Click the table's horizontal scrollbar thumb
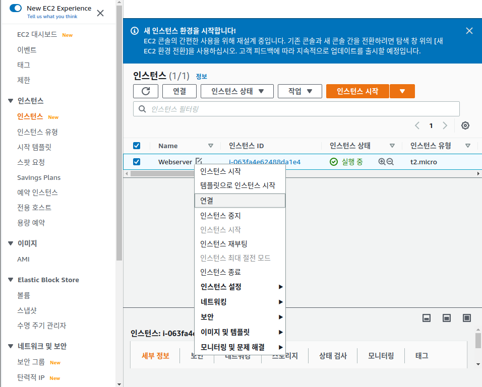 coord(162,173)
